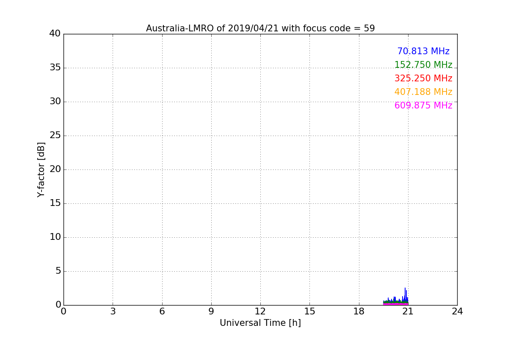Click the y-axis tick value 10
The image size is (508, 339).
click(55, 237)
